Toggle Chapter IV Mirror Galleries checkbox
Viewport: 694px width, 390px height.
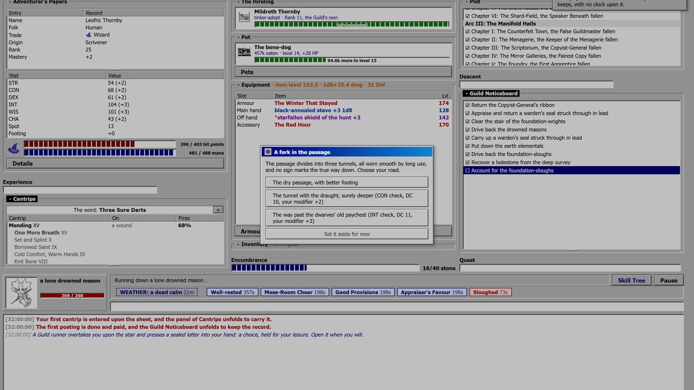click(x=467, y=56)
